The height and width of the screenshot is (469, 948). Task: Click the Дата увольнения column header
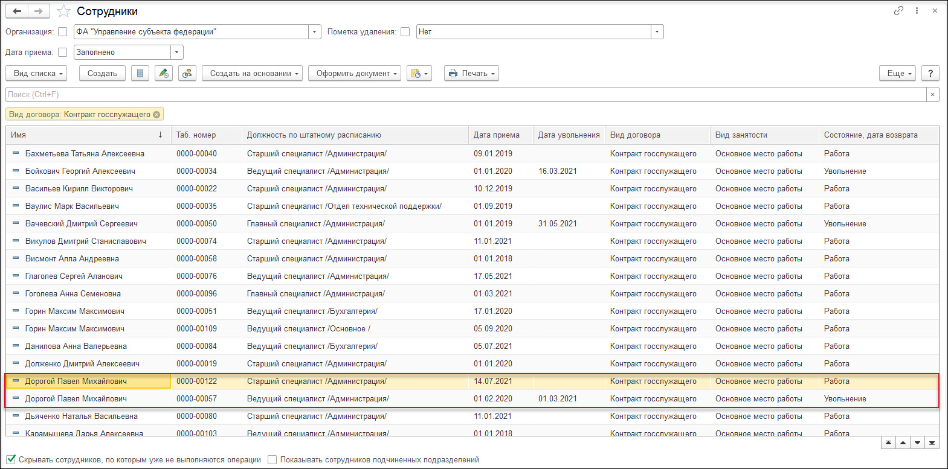tap(569, 135)
